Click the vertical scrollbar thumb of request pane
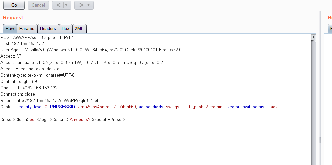 click(313, 102)
